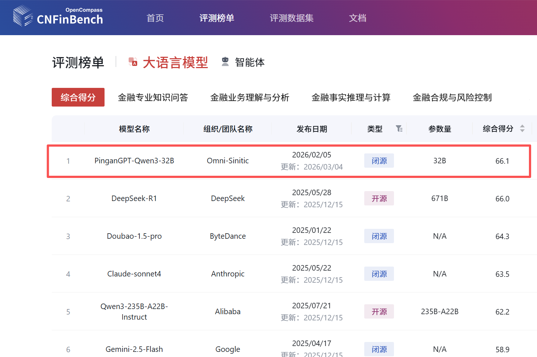Viewport: 537px width, 357px height.
Task: Open the 评测数据集 nav item
Action: point(292,18)
